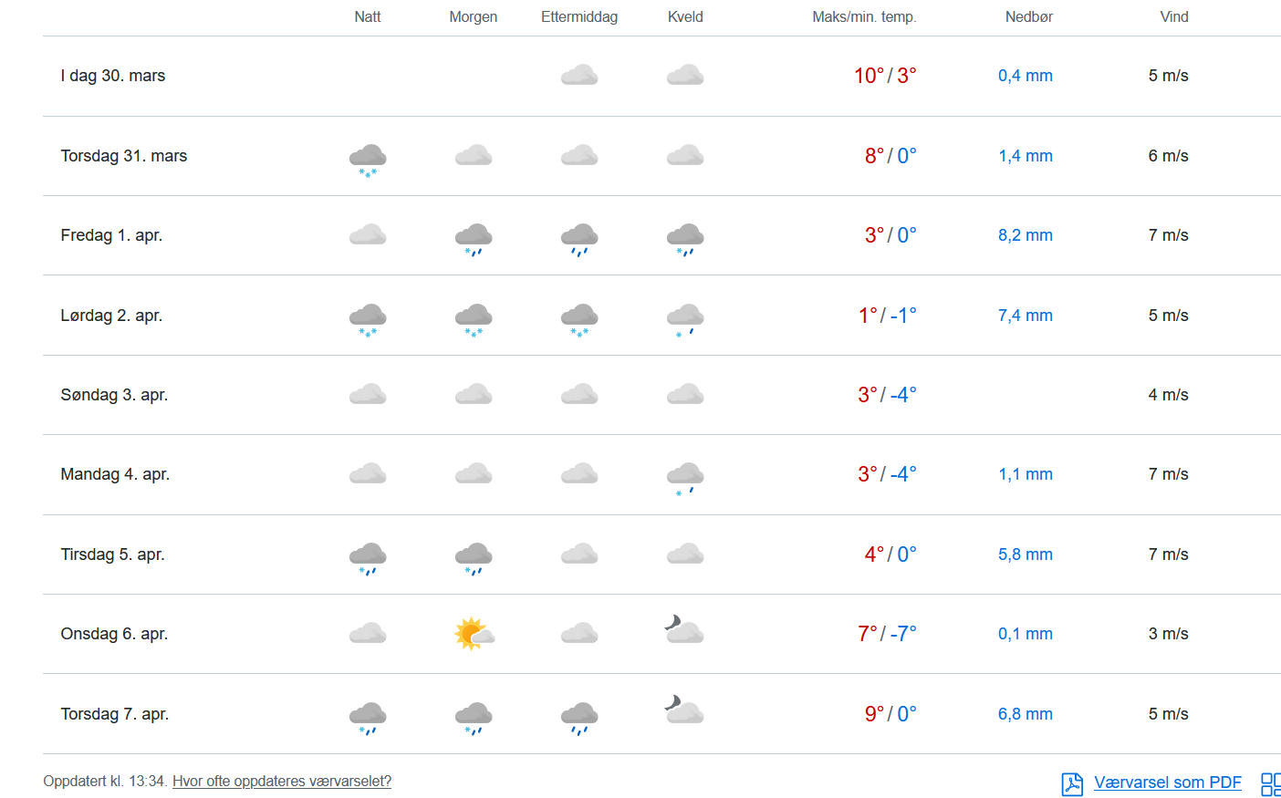Click the moon-cloud icon for Onsdag 6. apr. evening
The image size is (1281, 798).
684,629
